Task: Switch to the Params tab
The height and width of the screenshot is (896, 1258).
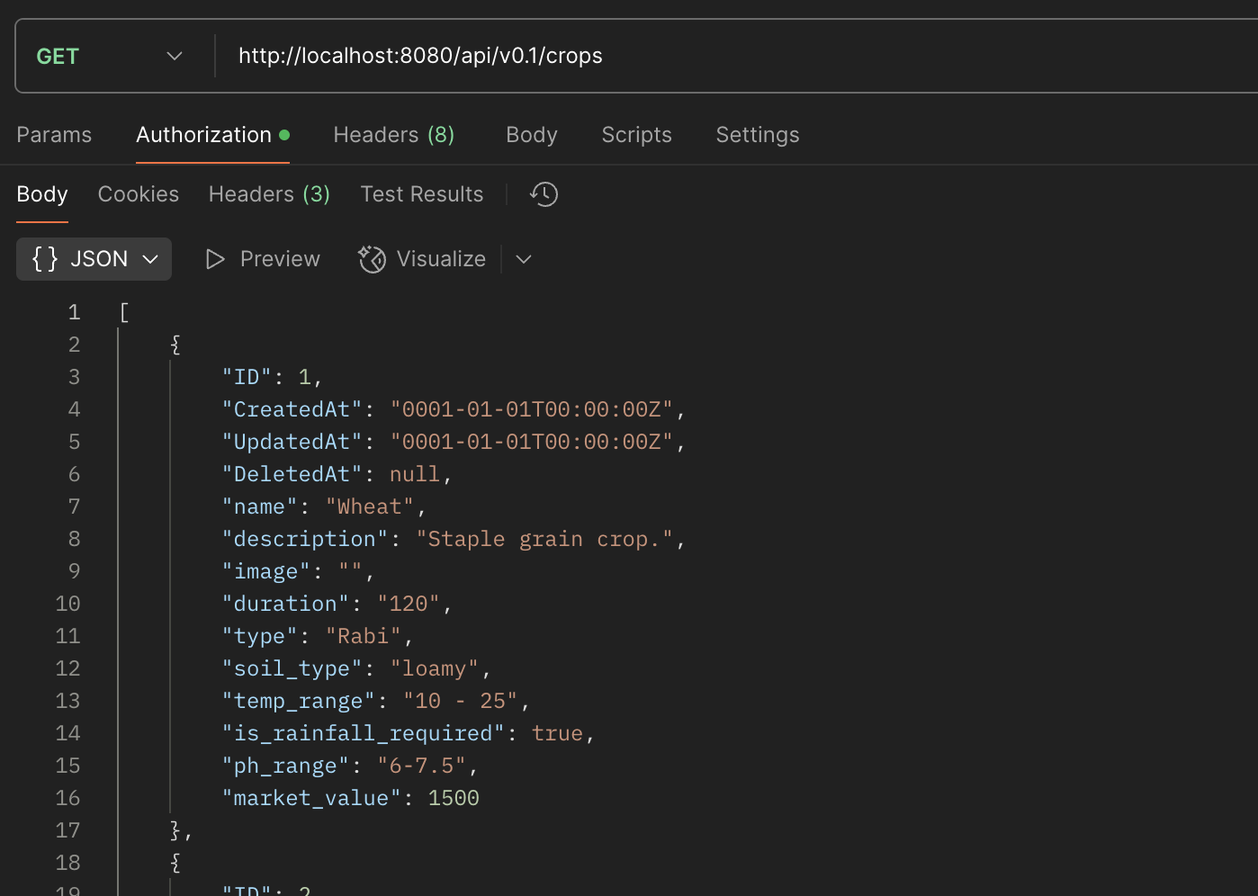Action: (x=54, y=135)
